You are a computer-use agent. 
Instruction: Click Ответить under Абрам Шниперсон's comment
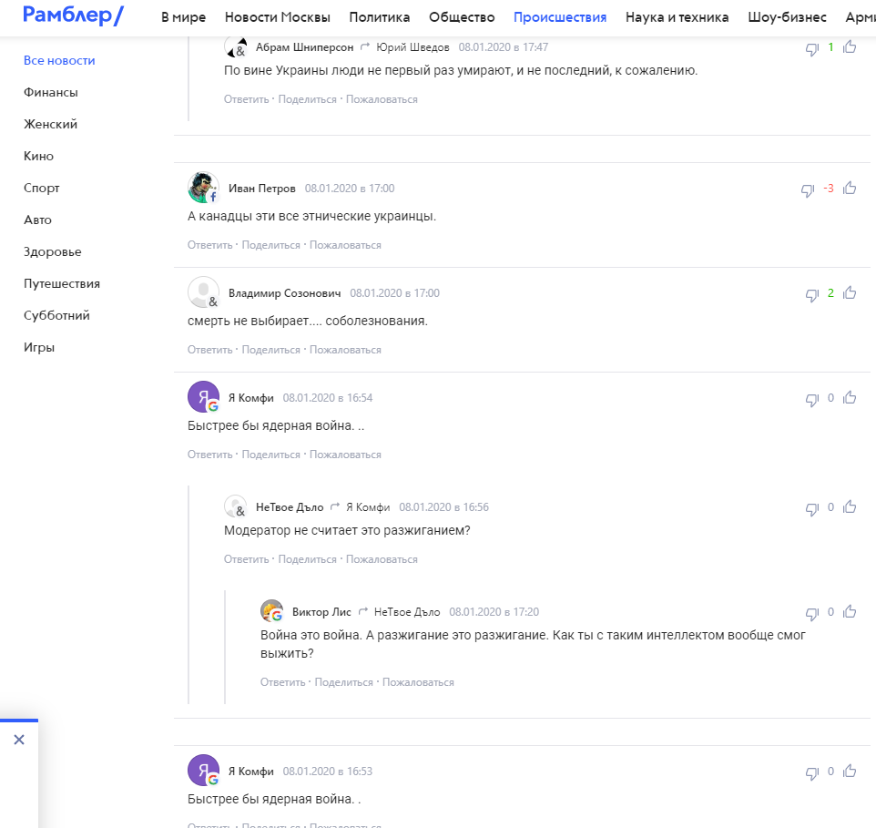(247, 99)
